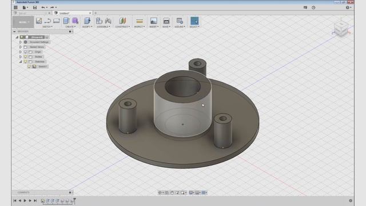Close the Untitled document tab
This screenshot has width=366, height=206.
coord(90,13)
